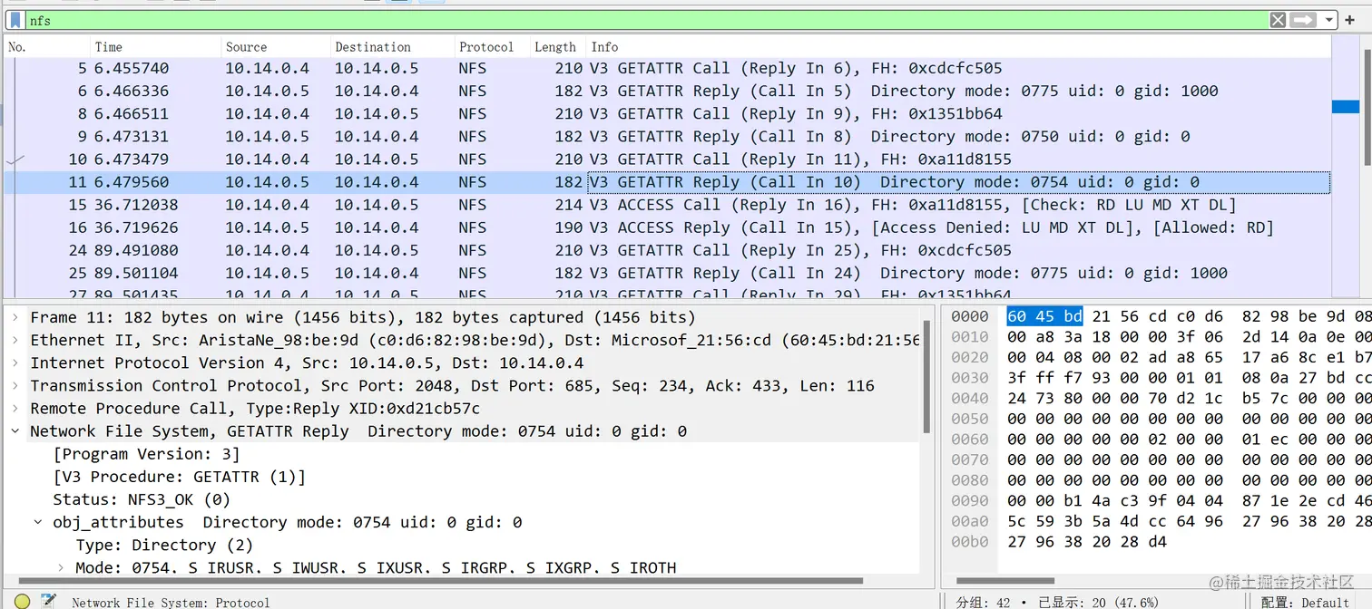Select packet 16 ACCESS Reply Access Denied row

[x=667, y=227]
